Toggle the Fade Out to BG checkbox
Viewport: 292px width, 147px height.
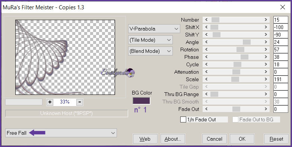235,120
